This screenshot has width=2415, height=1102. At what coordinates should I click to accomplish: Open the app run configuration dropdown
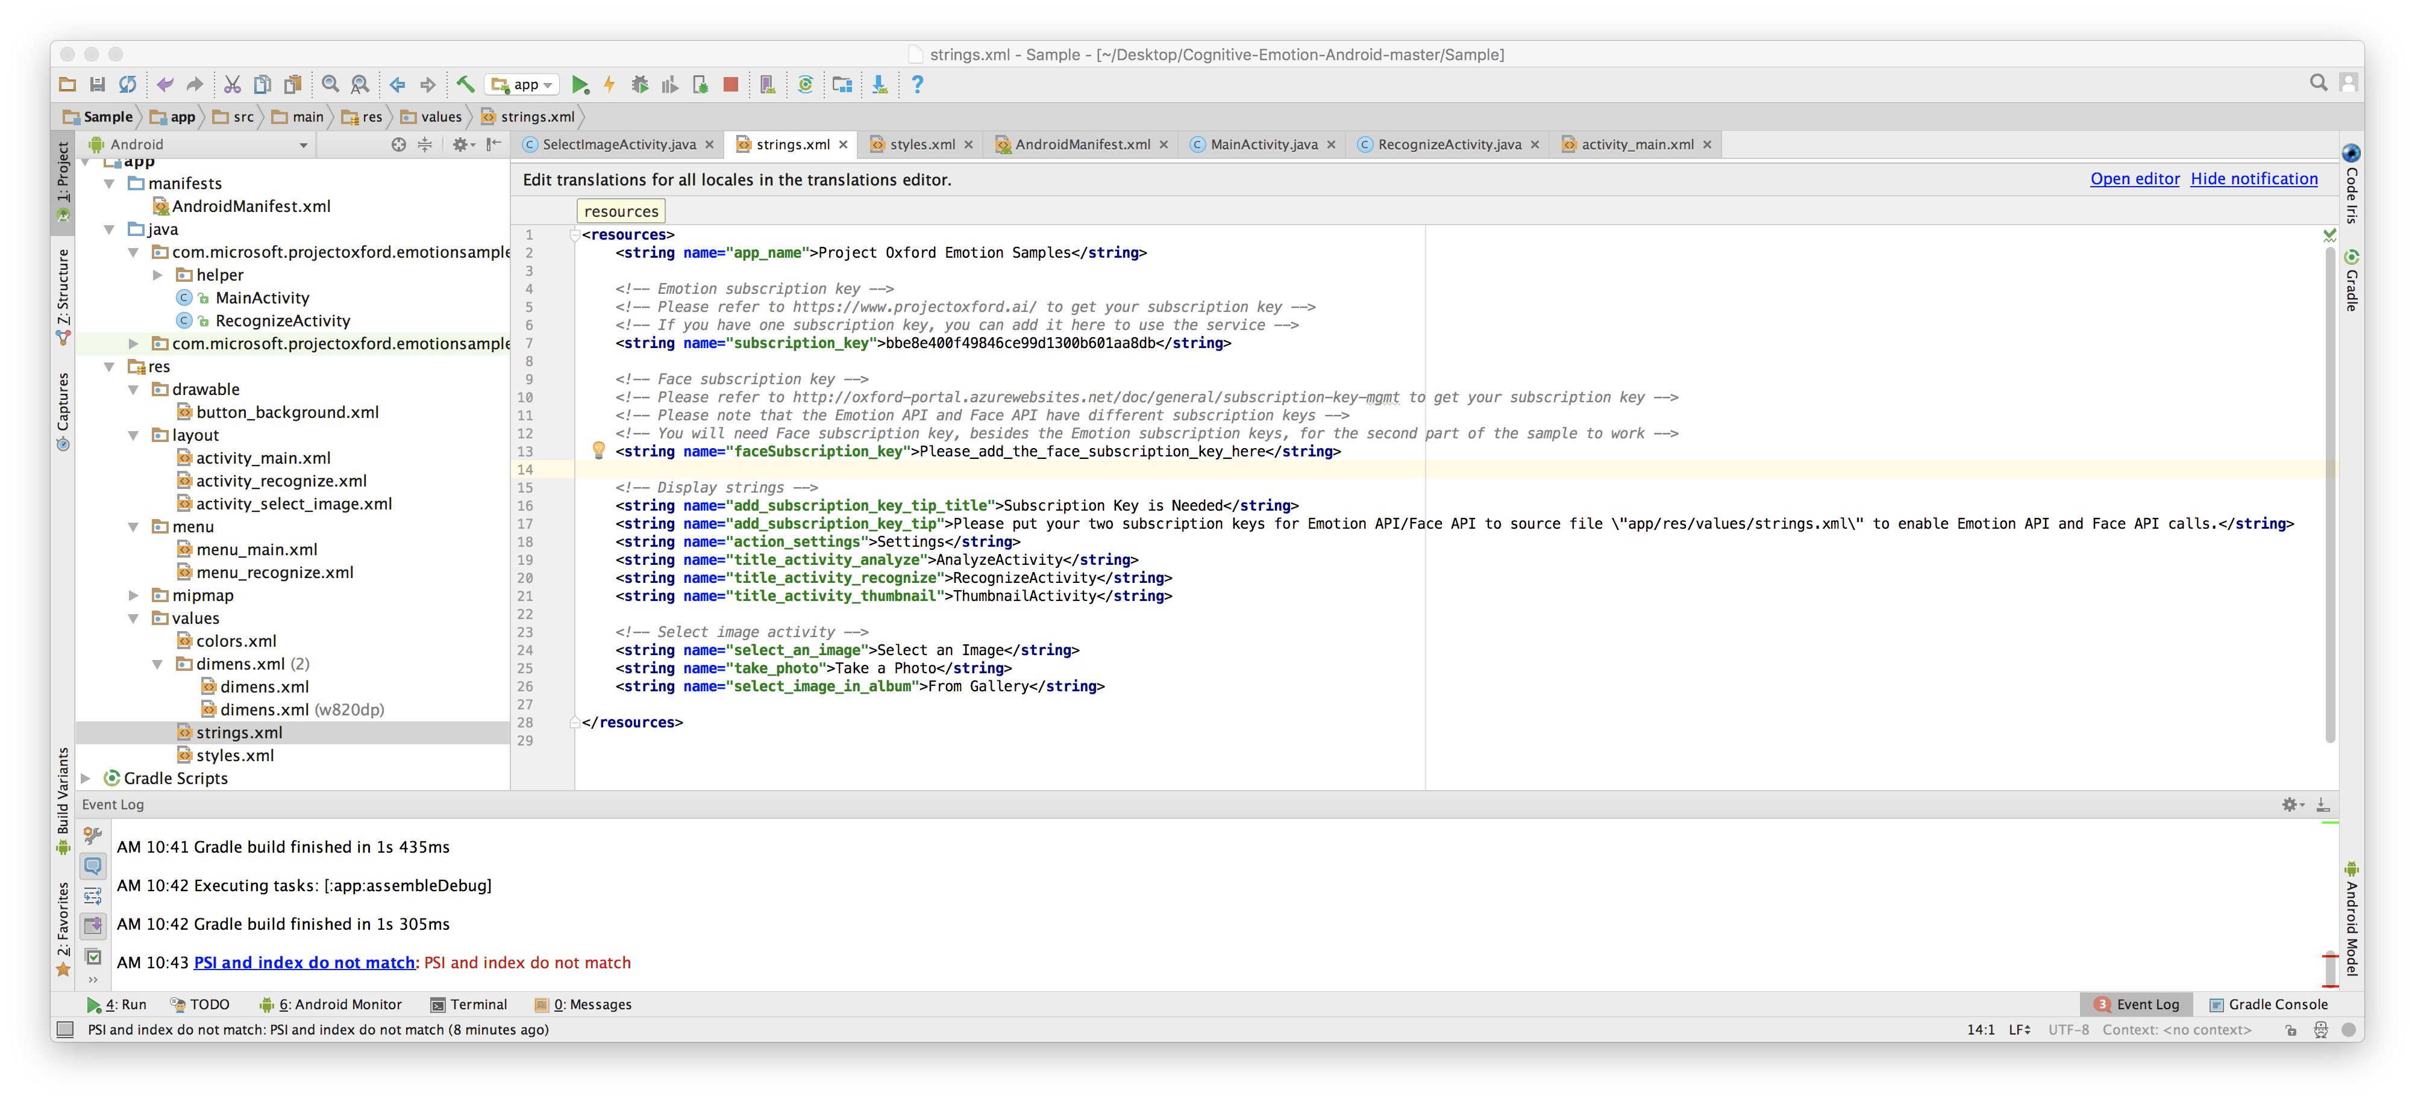tap(522, 84)
